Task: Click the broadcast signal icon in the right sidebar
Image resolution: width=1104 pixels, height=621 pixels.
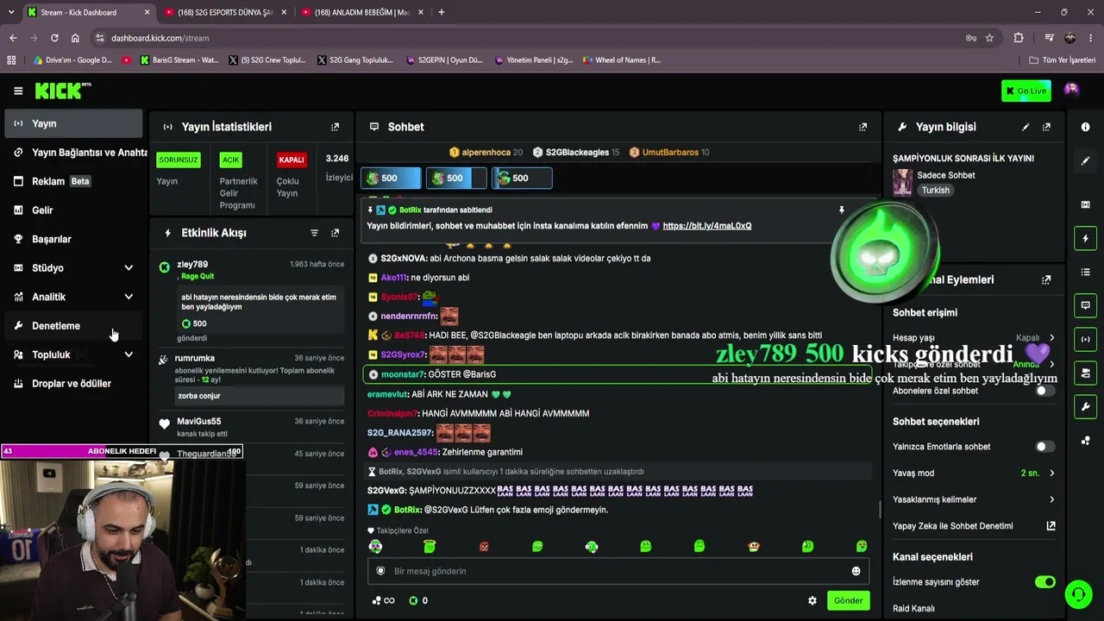Action: point(1085,339)
